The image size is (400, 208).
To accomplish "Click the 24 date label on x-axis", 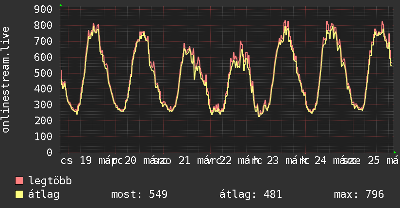I will pyautogui.click(x=320, y=161).
